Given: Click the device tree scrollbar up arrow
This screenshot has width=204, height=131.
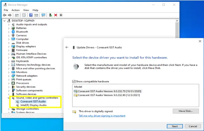Looking at the screenshot, I should (x=177, y=21).
